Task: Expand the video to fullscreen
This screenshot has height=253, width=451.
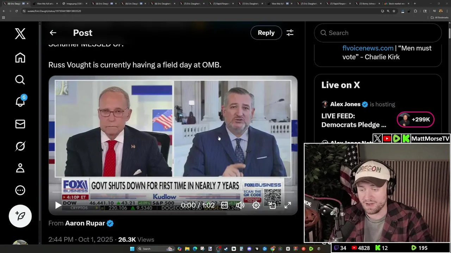Action: (x=288, y=205)
